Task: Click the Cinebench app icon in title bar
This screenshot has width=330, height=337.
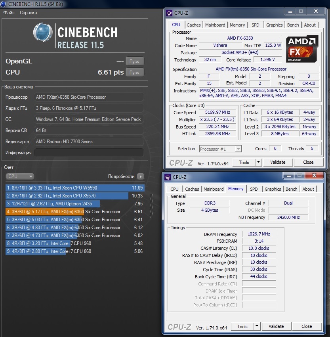Action: click(3, 4)
